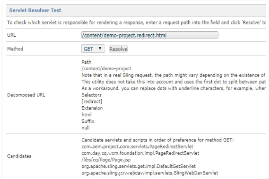Click the decomposed path /content/demo-project
269x179 pixels.
point(102,67)
